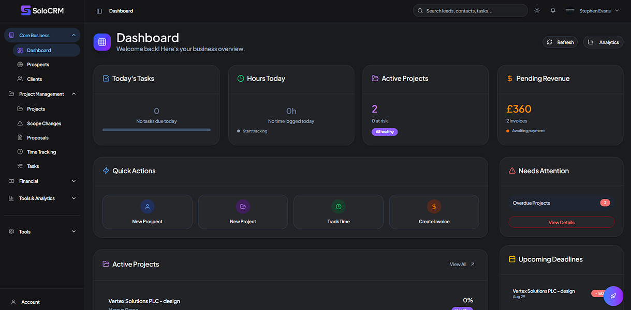Click View All active projects link
The width and height of the screenshot is (631, 310).
point(462,264)
